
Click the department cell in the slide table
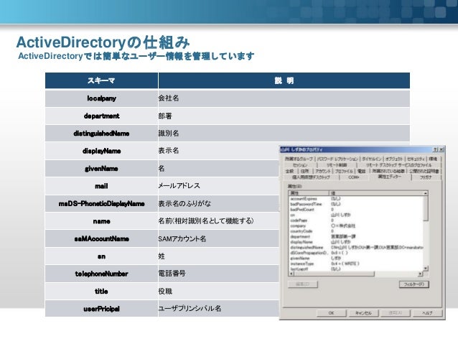(x=101, y=116)
